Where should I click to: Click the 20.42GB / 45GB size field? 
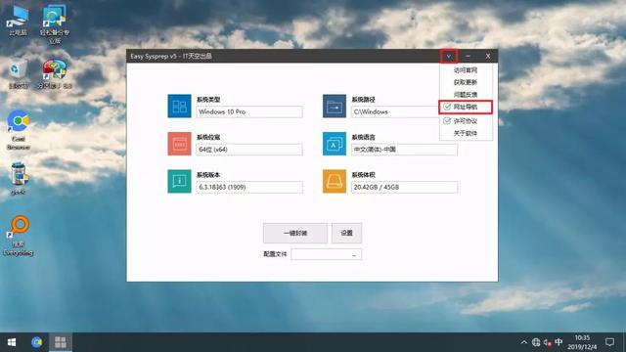point(404,187)
